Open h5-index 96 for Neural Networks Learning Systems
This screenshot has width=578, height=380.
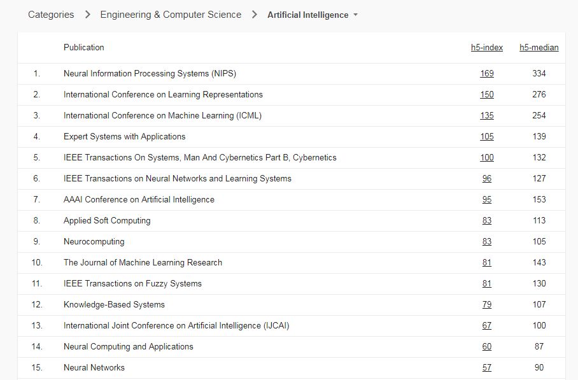tap(487, 179)
